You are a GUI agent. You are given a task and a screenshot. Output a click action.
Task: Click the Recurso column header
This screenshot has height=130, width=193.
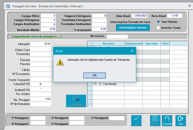click(108, 44)
